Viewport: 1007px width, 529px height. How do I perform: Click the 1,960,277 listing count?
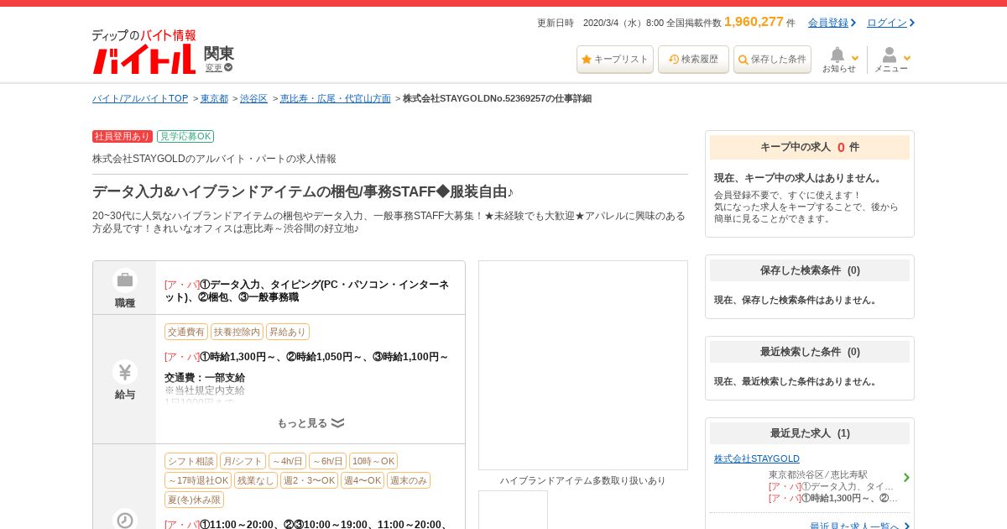tap(754, 22)
